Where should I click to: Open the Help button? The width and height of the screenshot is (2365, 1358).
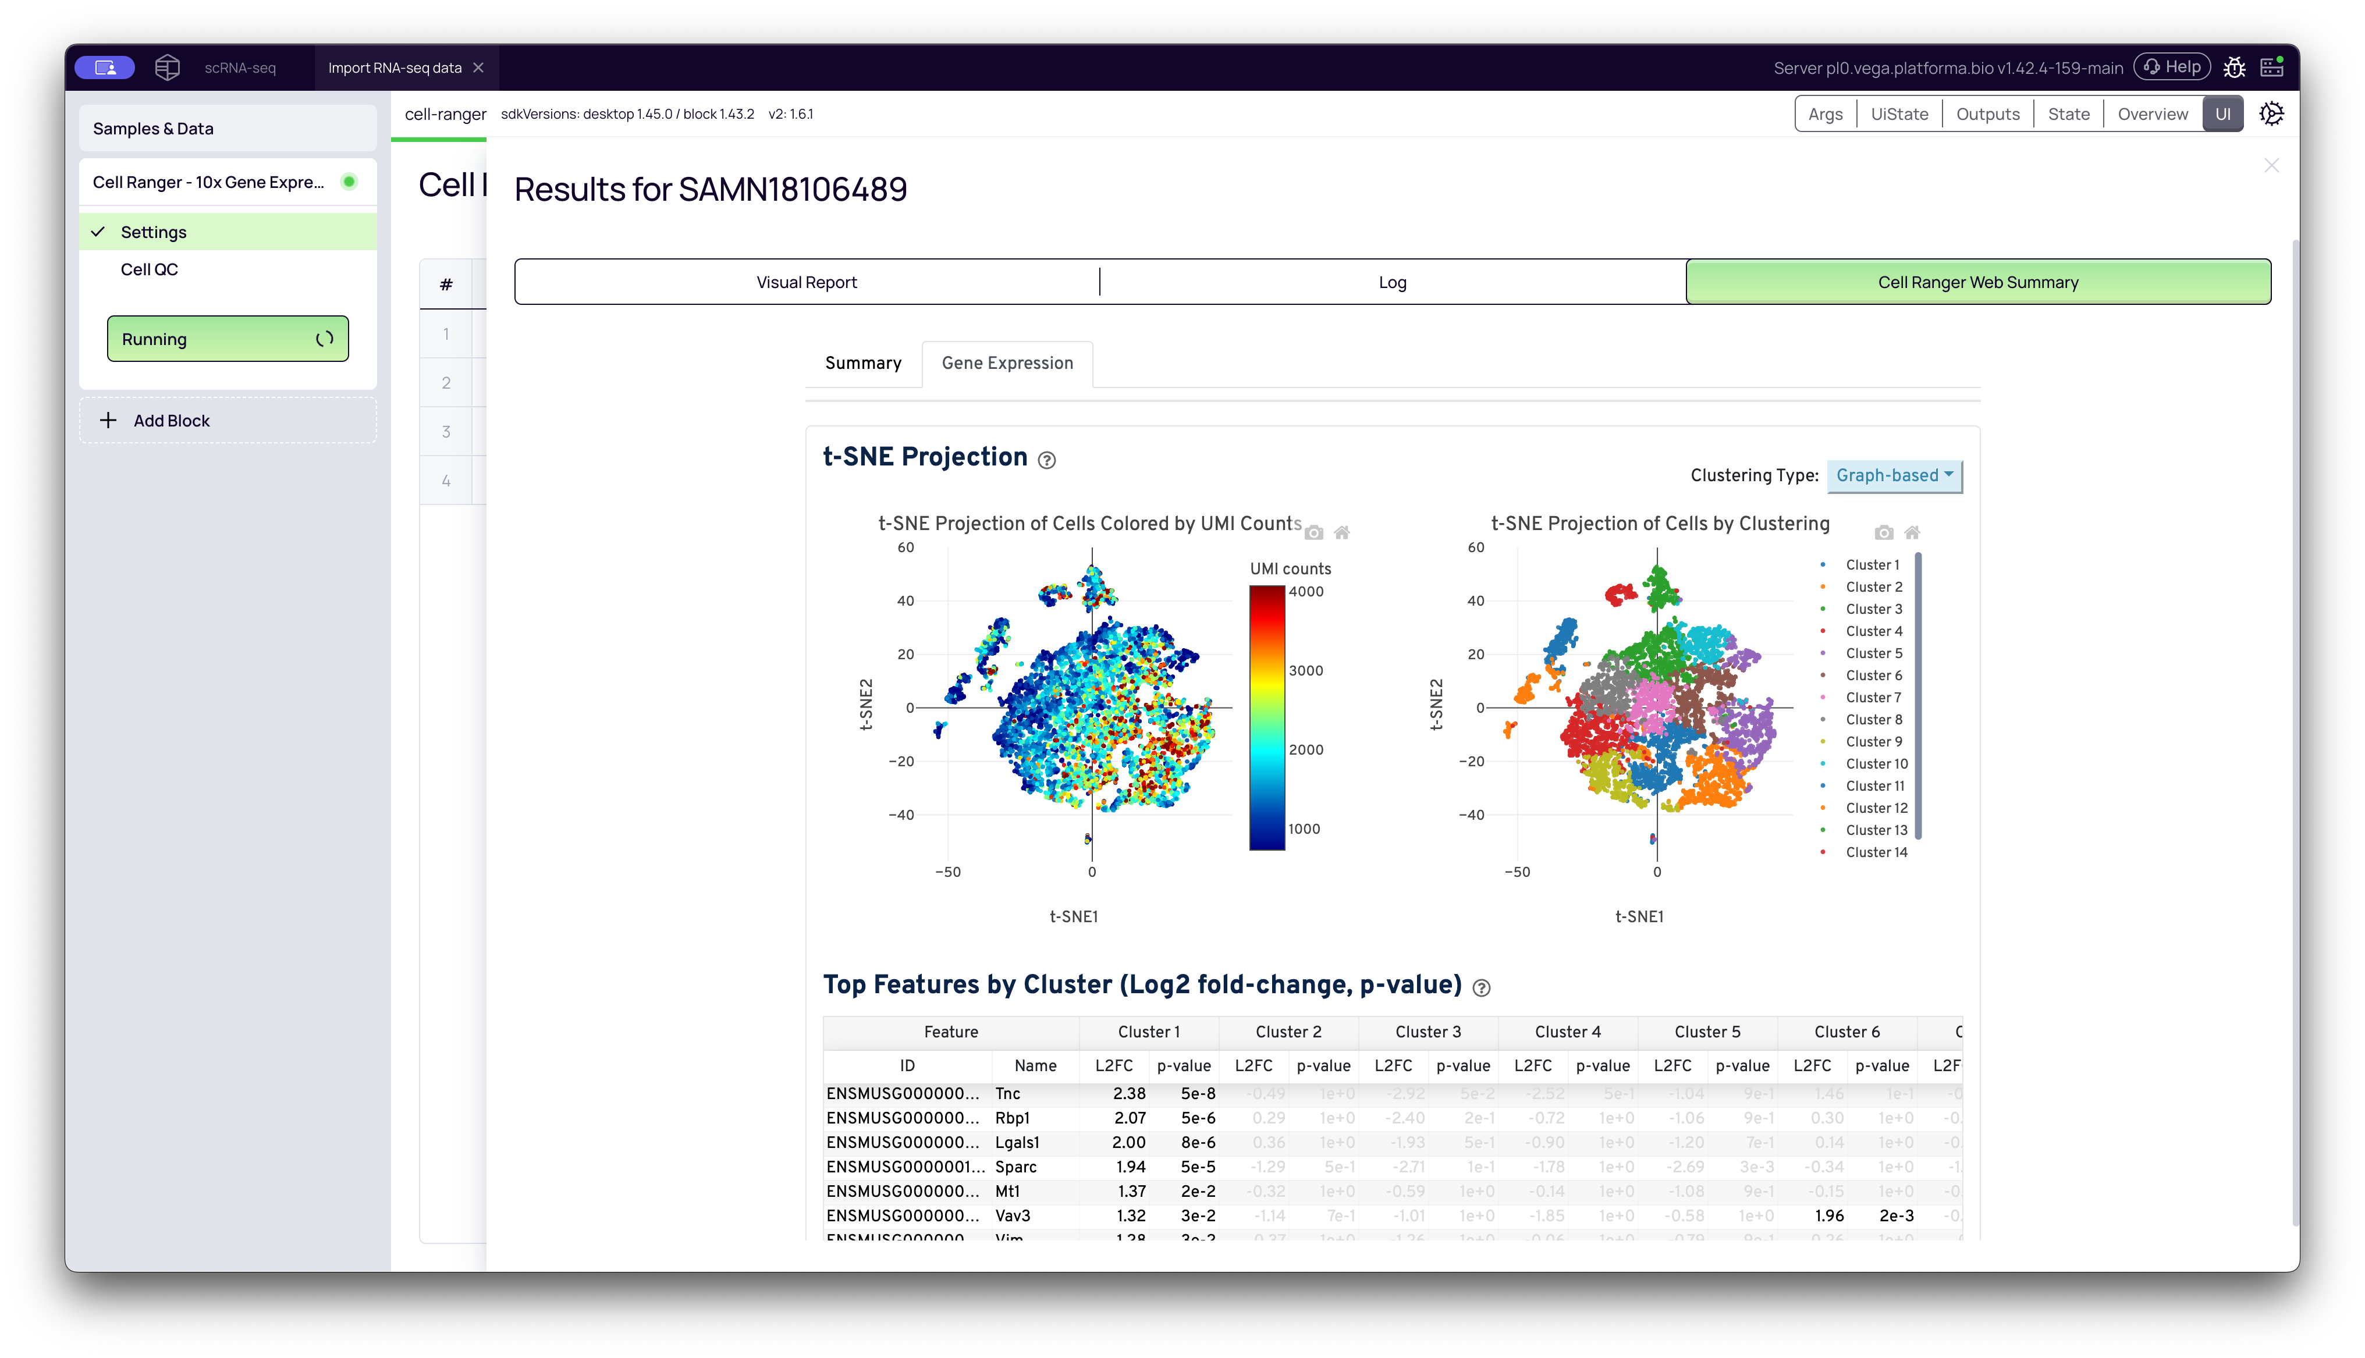tap(2172, 66)
